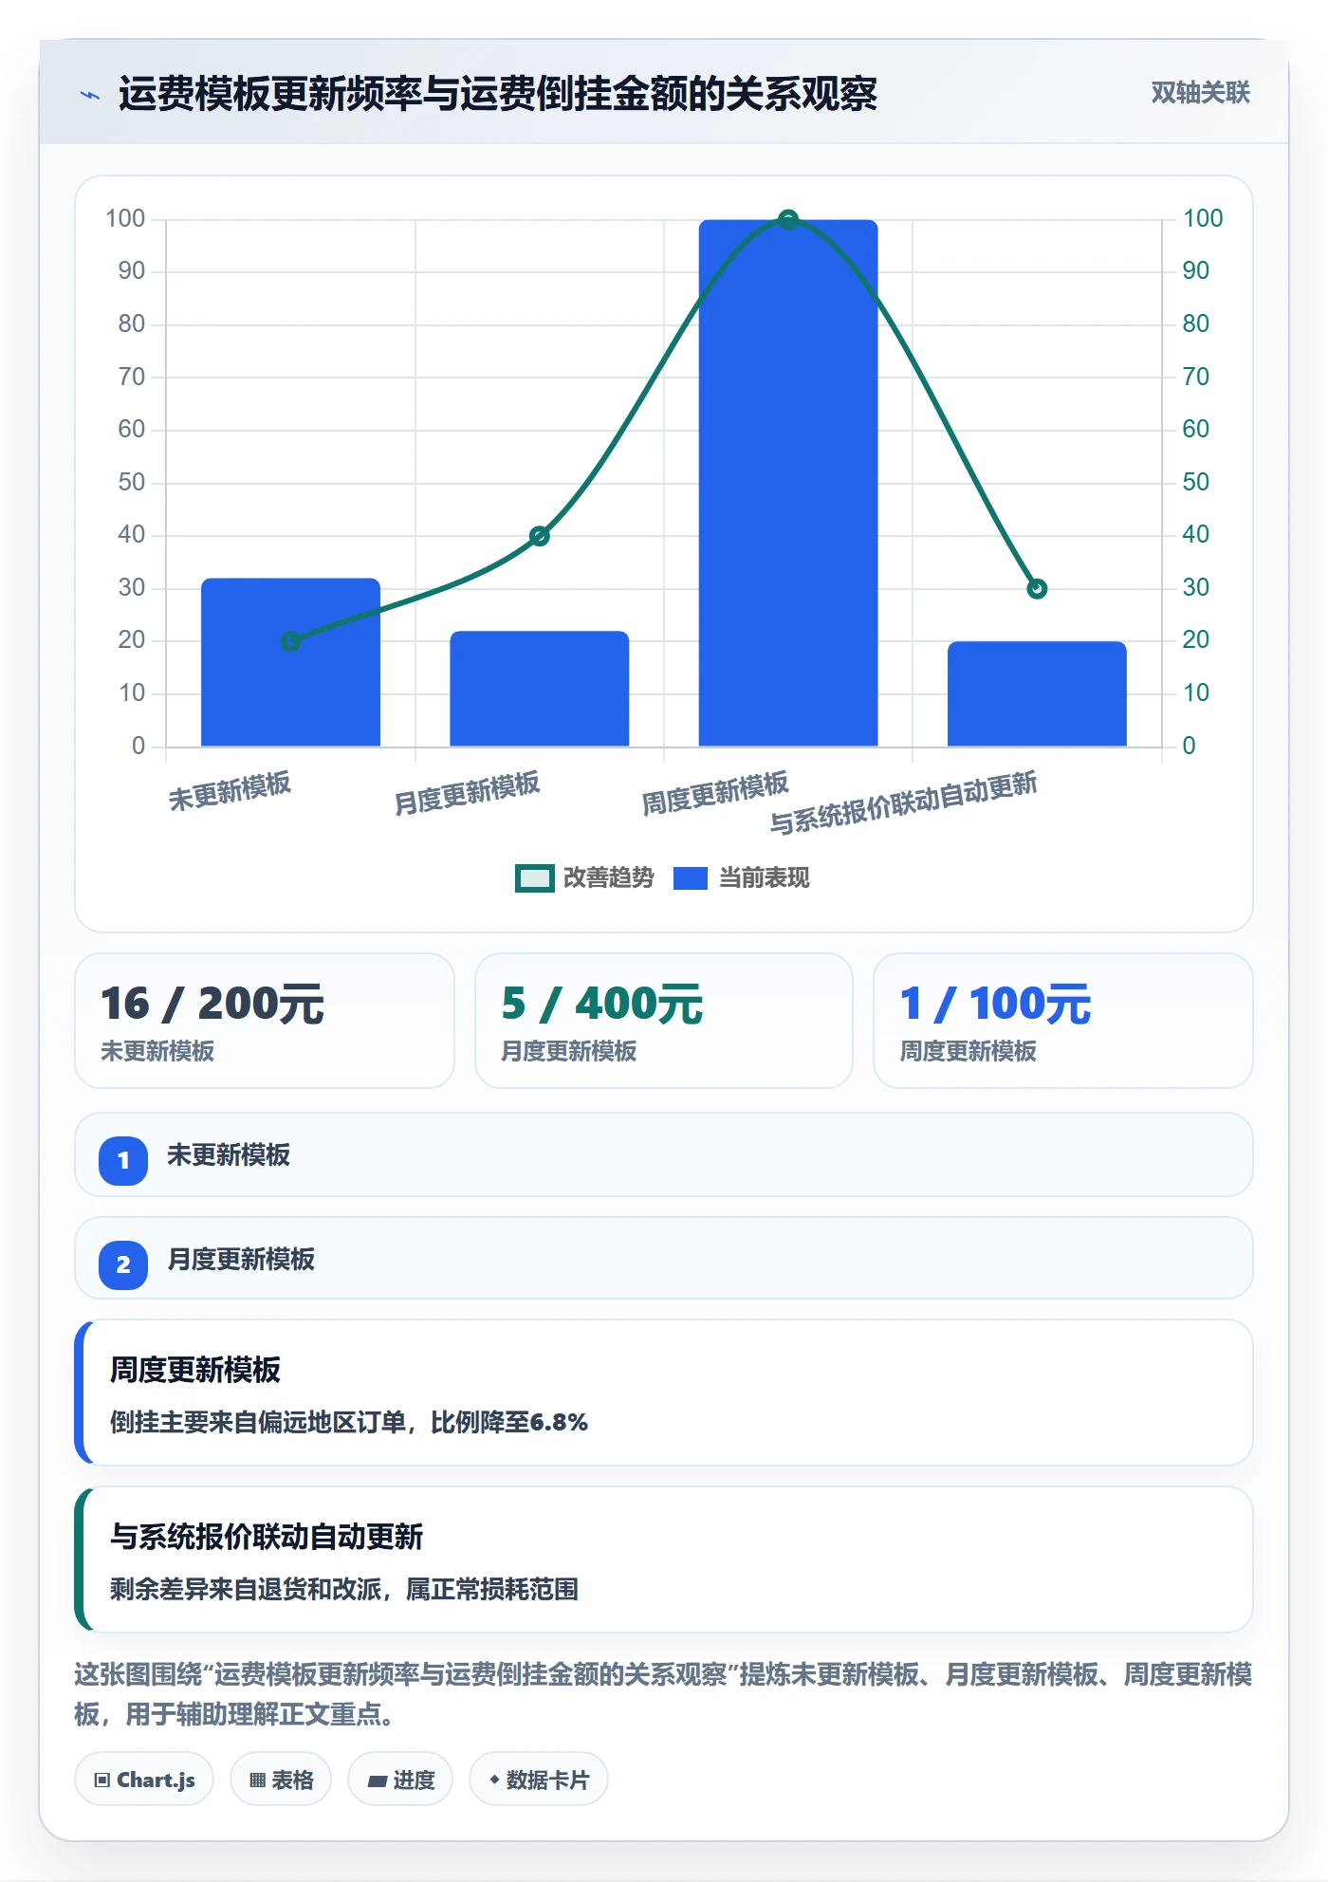The height and width of the screenshot is (1882, 1328).
Task: Select the 5 / 400元 data card
Action: (664, 1021)
